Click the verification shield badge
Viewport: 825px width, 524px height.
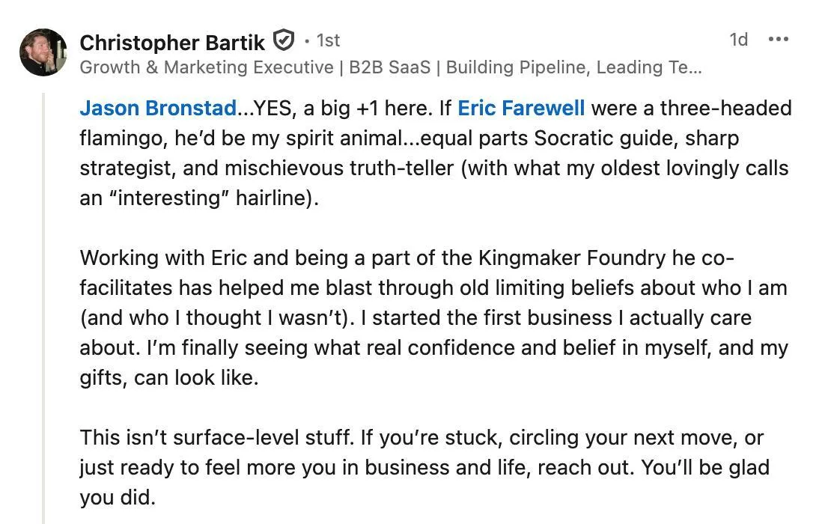284,40
